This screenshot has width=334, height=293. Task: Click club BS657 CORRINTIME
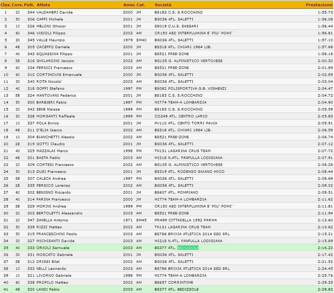pos(174,282)
